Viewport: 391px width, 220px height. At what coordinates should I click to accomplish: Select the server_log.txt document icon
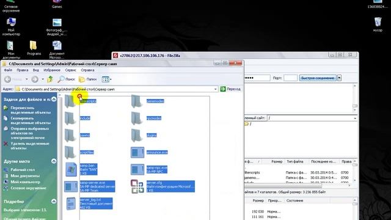[x=71, y=204]
